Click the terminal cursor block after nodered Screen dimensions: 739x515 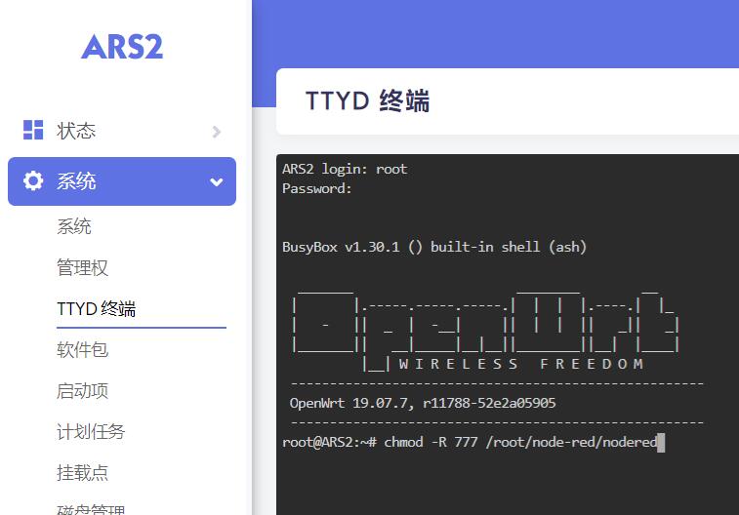(x=661, y=443)
